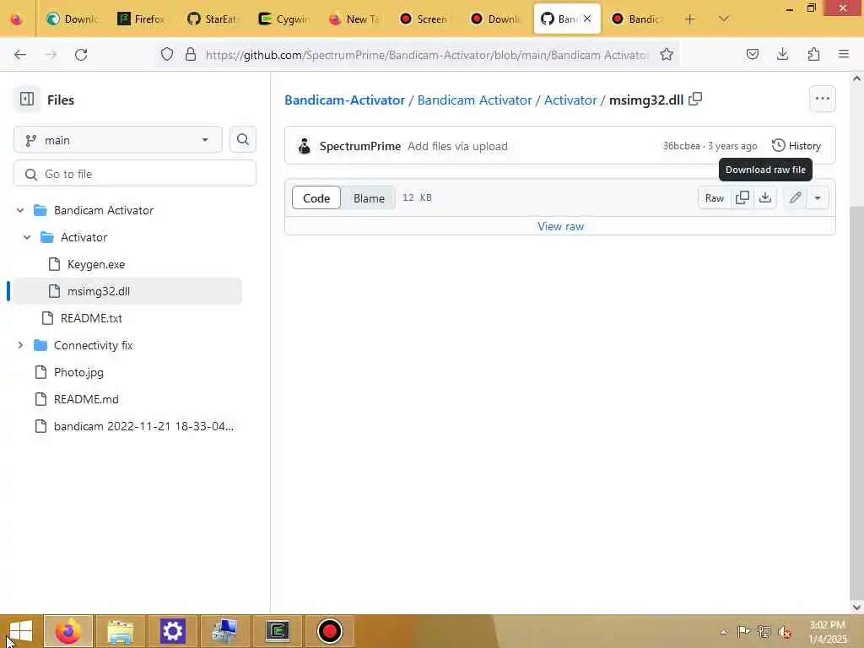This screenshot has width=864, height=648.
Task: Collapse the Activator folder chevron
Action: click(x=27, y=237)
